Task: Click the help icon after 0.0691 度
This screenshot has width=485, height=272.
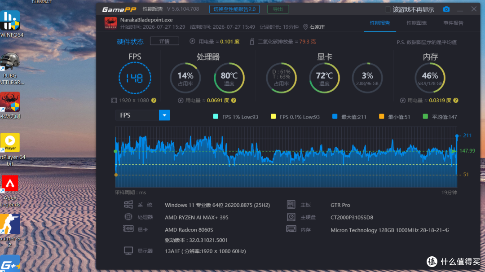Action: [x=234, y=101]
